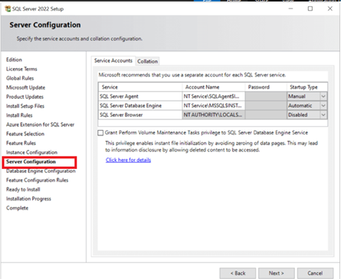Select the Product Updates step
341x279 pixels.
(25, 97)
